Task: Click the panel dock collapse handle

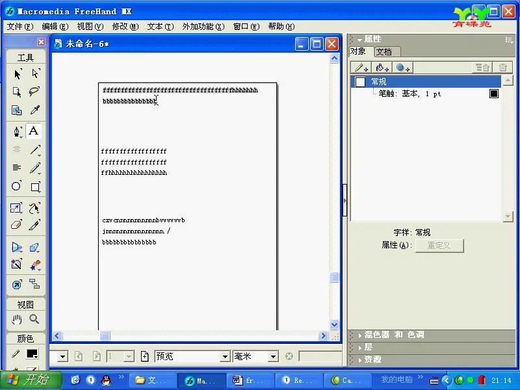Action: 345,200
